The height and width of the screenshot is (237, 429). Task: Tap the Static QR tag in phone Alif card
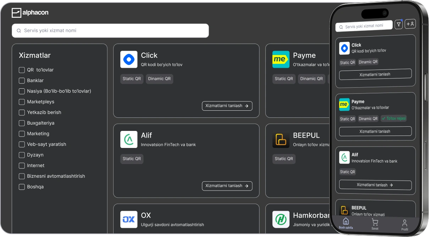pyautogui.click(x=347, y=172)
